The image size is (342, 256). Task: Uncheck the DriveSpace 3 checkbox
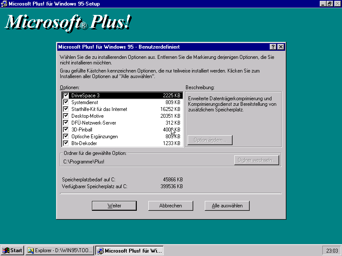pos(66,95)
